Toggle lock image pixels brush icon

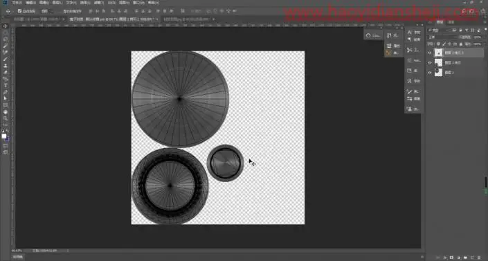[x=444, y=44]
